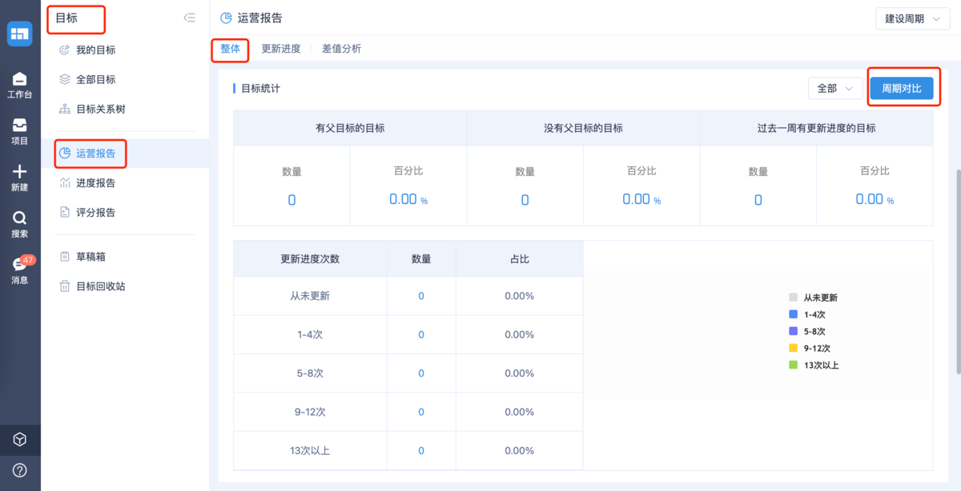The height and width of the screenshot is (491, 961).
Task: Open 消息 messages with 47 badge
Action: click(20, 269)
